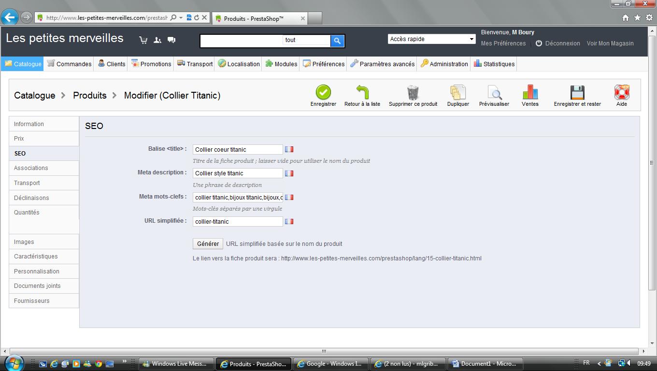This screenshot has height=371, width=657.
Task: Click the browser back arrow button
Action: pyautogui.click(x=10, y=17)
